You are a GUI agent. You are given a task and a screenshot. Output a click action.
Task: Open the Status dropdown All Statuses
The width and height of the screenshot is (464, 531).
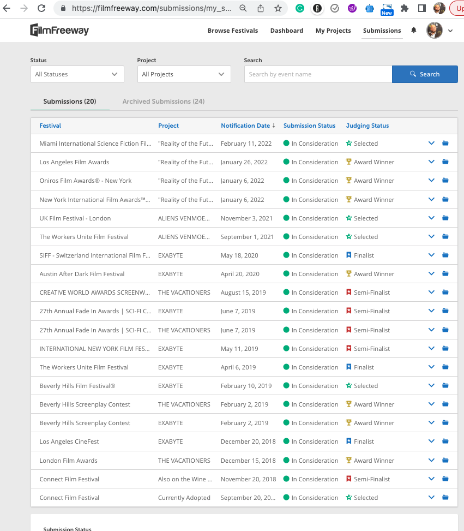point(77,74)
